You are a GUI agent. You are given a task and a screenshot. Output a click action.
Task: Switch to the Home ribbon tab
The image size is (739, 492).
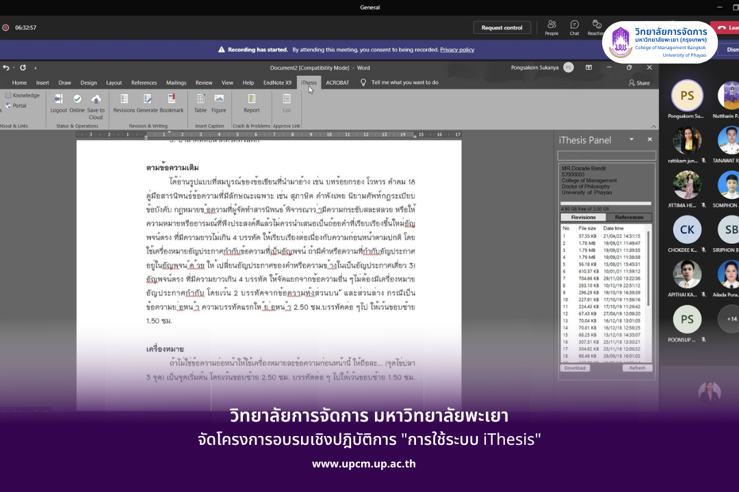[19, 83]
